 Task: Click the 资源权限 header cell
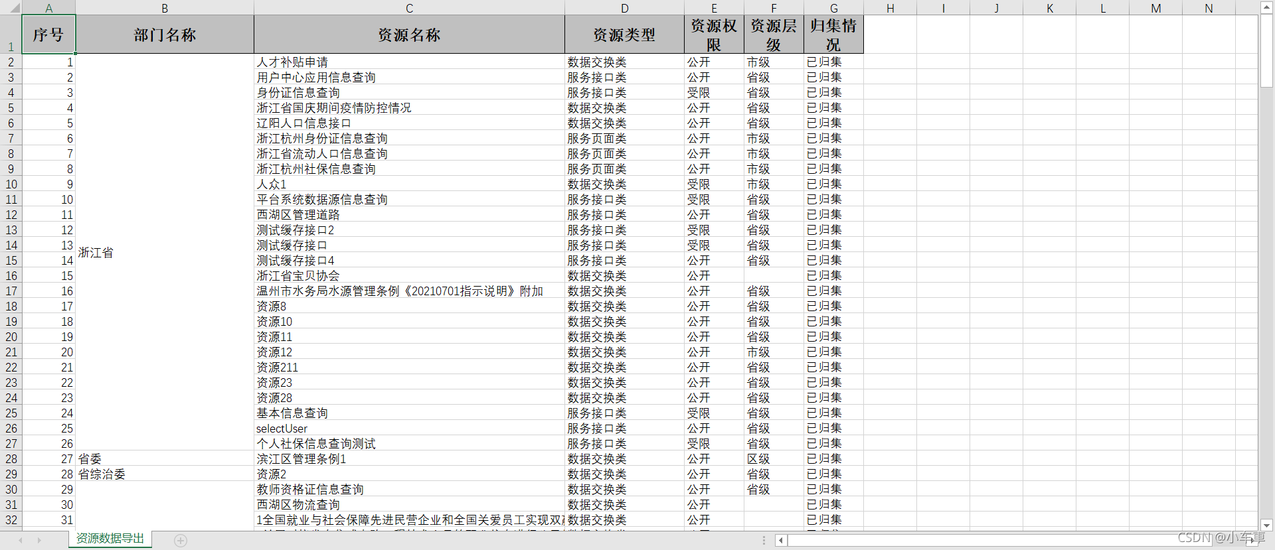tap(714, 34)
